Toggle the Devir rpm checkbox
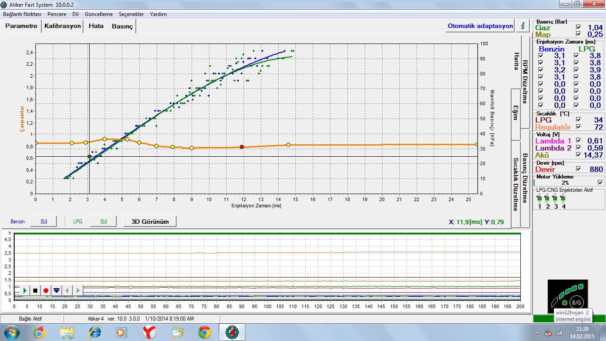 [x=578, y=169]
